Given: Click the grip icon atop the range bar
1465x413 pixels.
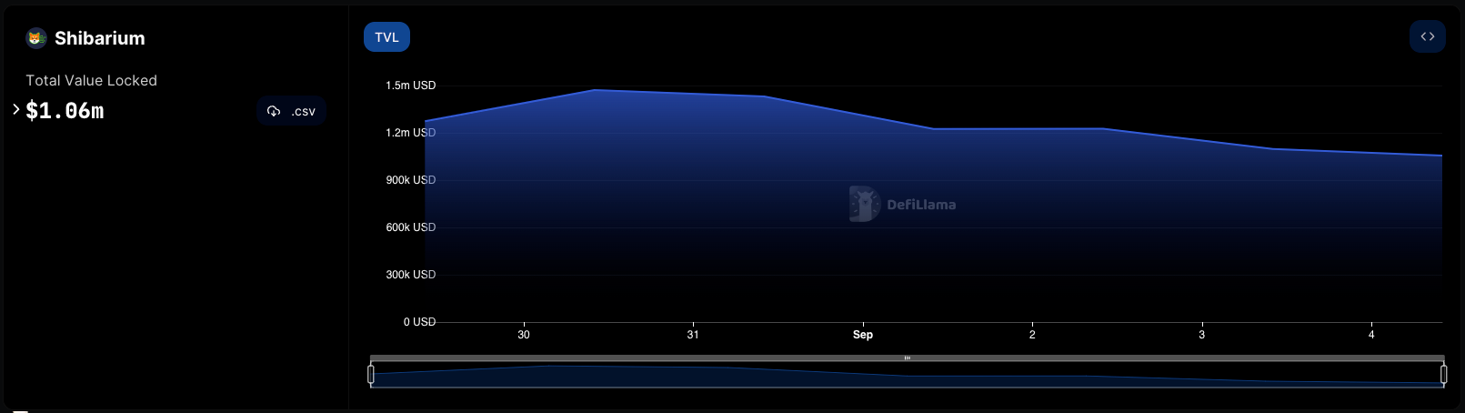Looking at the screenshot, I should click(x=907, y=358).
